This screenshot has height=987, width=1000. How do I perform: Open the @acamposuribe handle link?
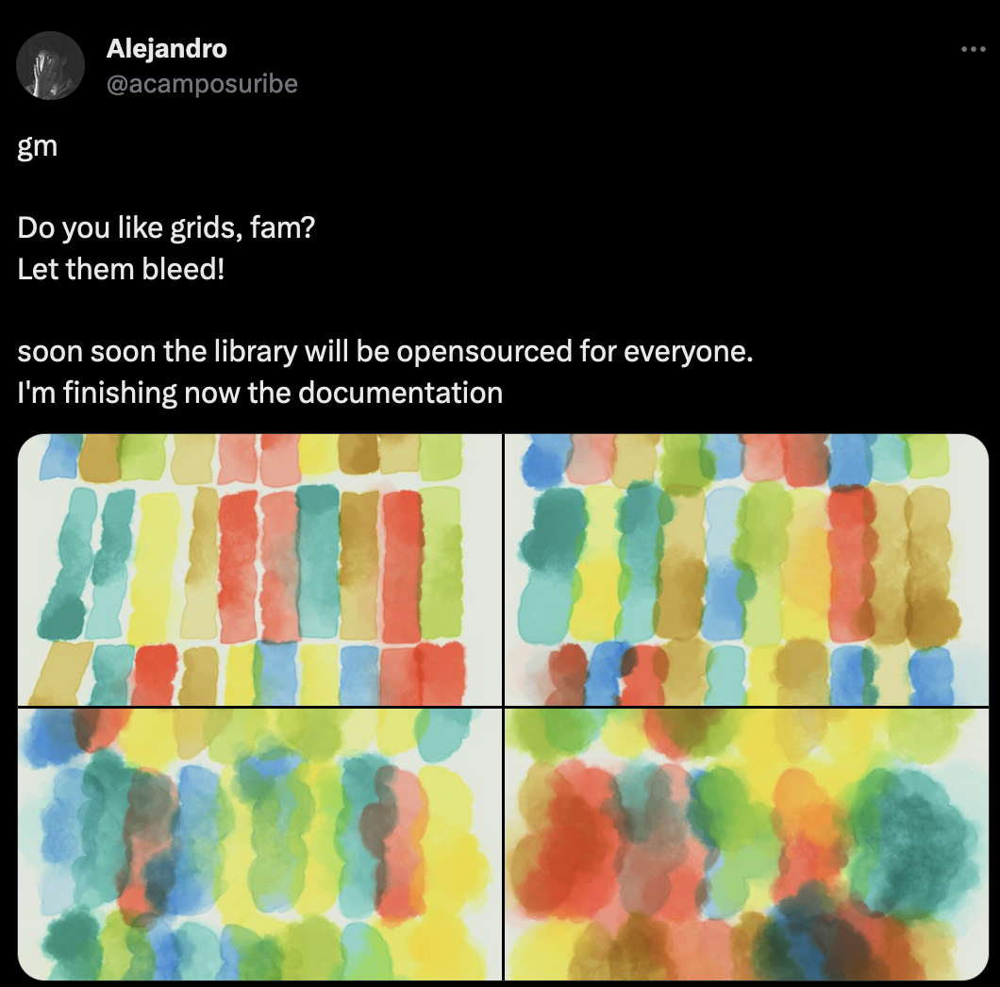[202, 84]
